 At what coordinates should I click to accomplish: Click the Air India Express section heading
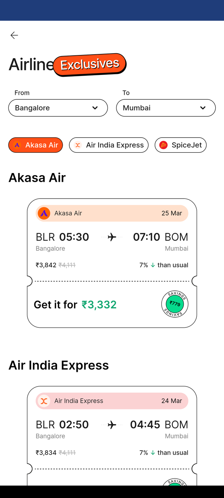coord(59,365)
